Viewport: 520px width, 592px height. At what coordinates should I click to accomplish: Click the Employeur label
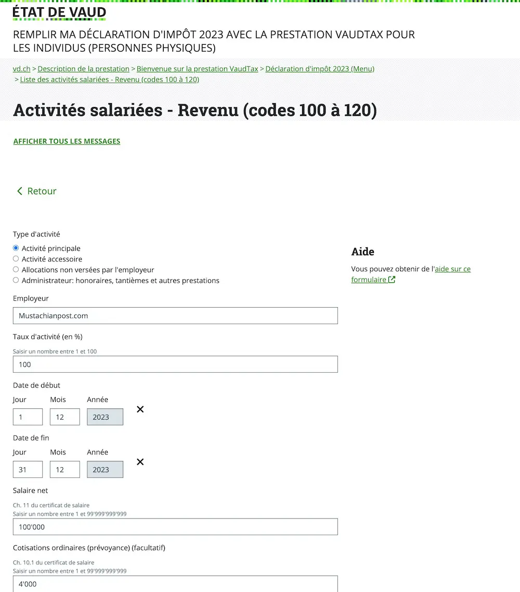(x=31, y=298)
